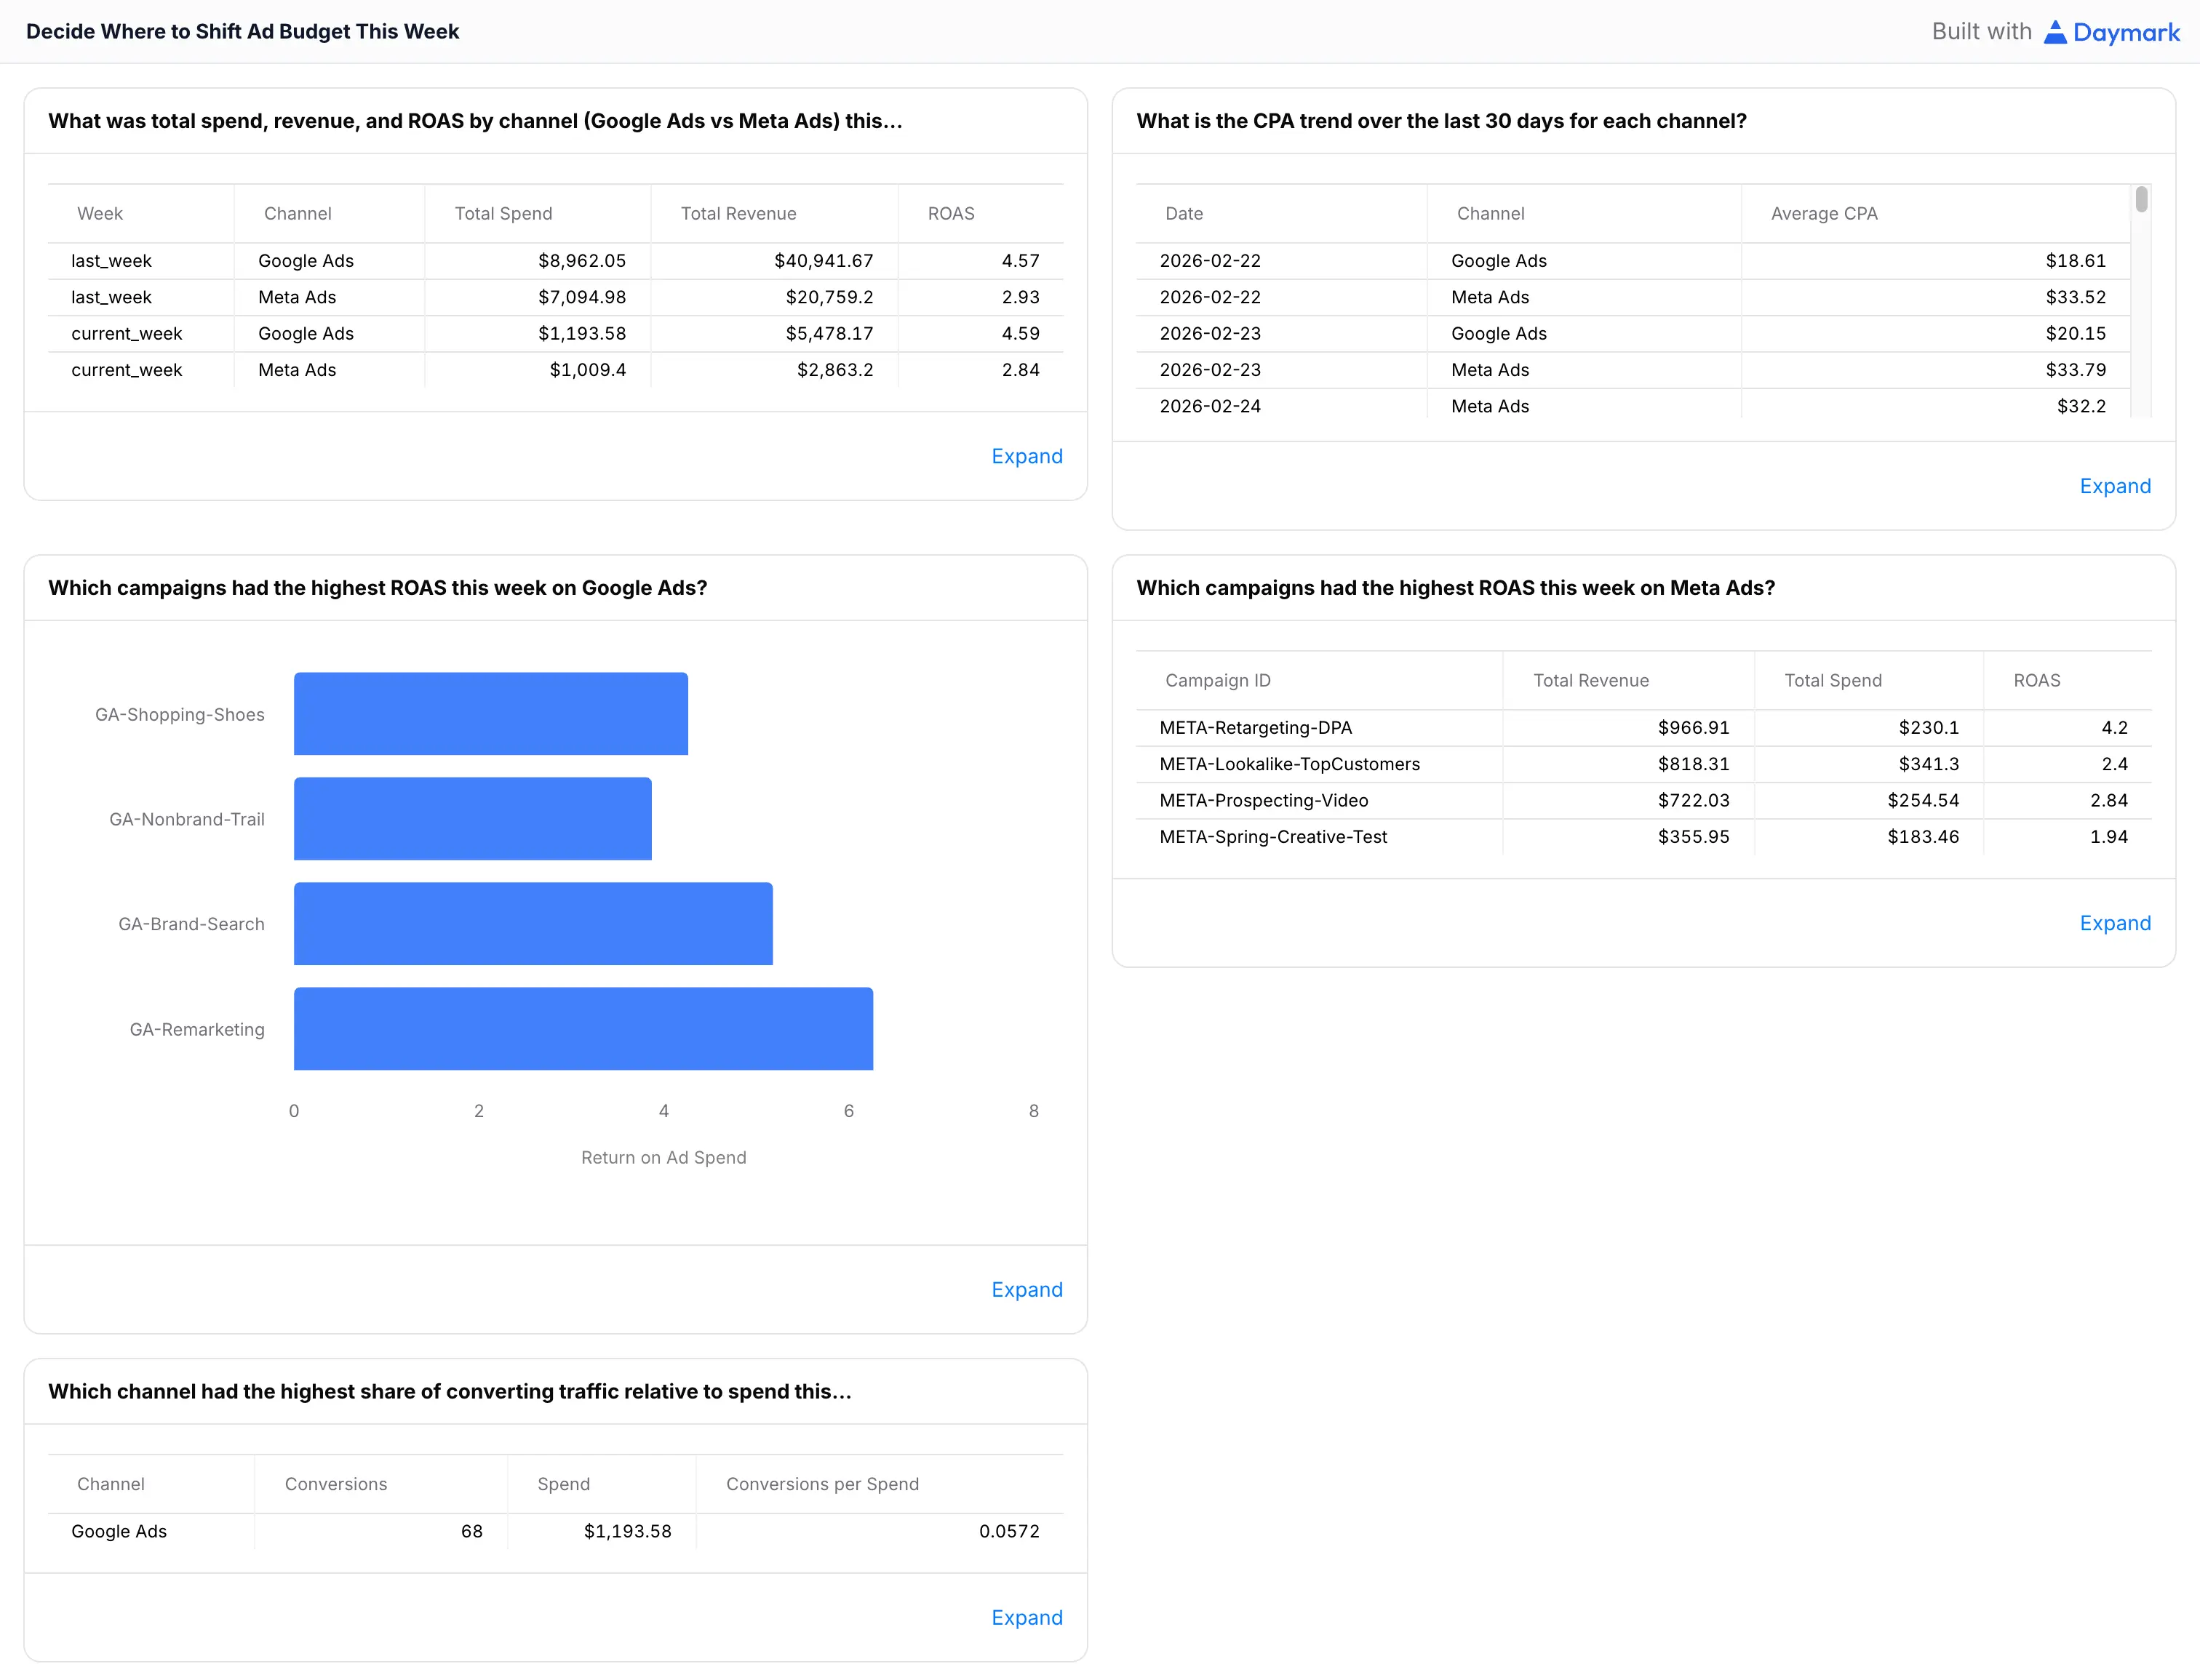Expand the spend, revenue and ROAS panel
This screenshot has width=2200, height=1680.
pyautogui.click(x=1027, y=456)
